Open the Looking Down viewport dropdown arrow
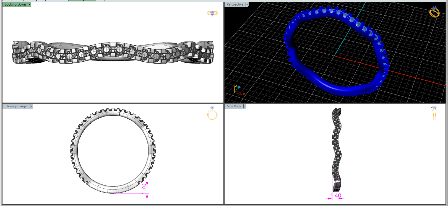Screen dimensions: 448x206 click(x=29, y=4)
